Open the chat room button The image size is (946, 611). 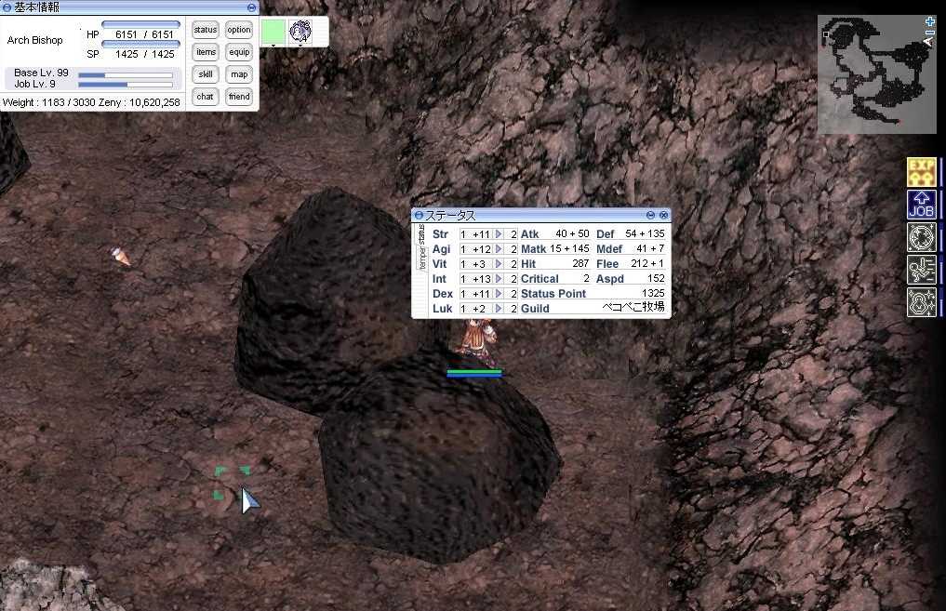click(x=206, y=97)
